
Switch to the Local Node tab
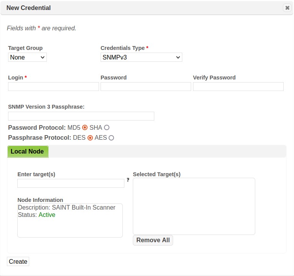pos(28,152)
